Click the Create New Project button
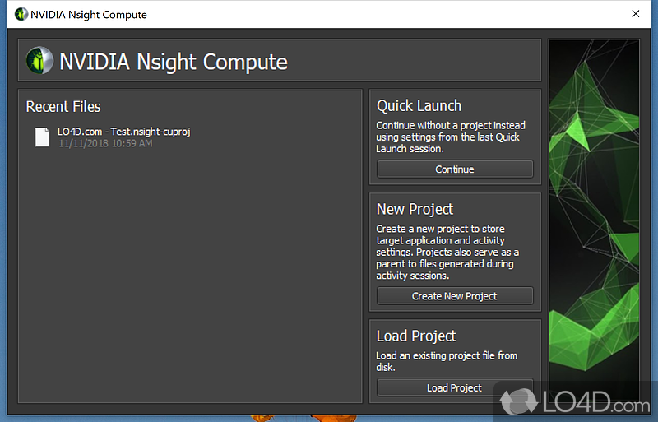Screen dimensions: 658x422 click(455, 296)
